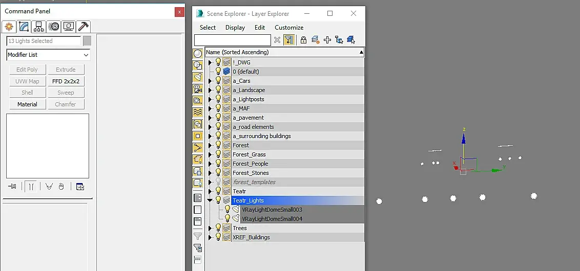The height and width of the screenshot is (271, 580).
Task: Toggle Display Geometry filter (sphere icon)
Action: (198, 54)
